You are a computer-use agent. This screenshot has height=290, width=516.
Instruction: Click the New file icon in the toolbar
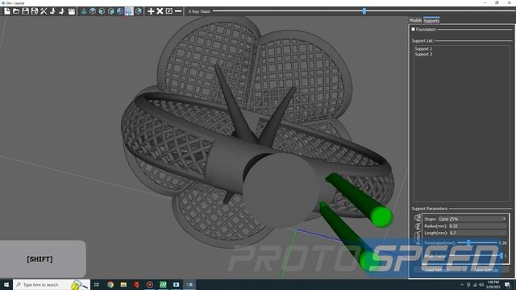point(7,11)
